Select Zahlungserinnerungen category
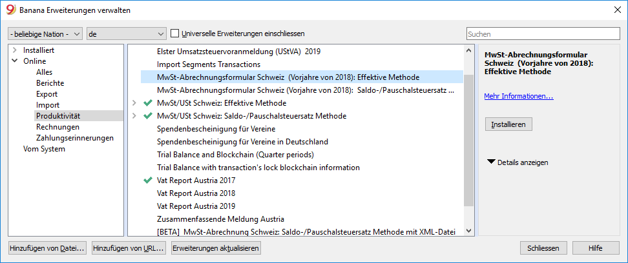 pos(74,138)
